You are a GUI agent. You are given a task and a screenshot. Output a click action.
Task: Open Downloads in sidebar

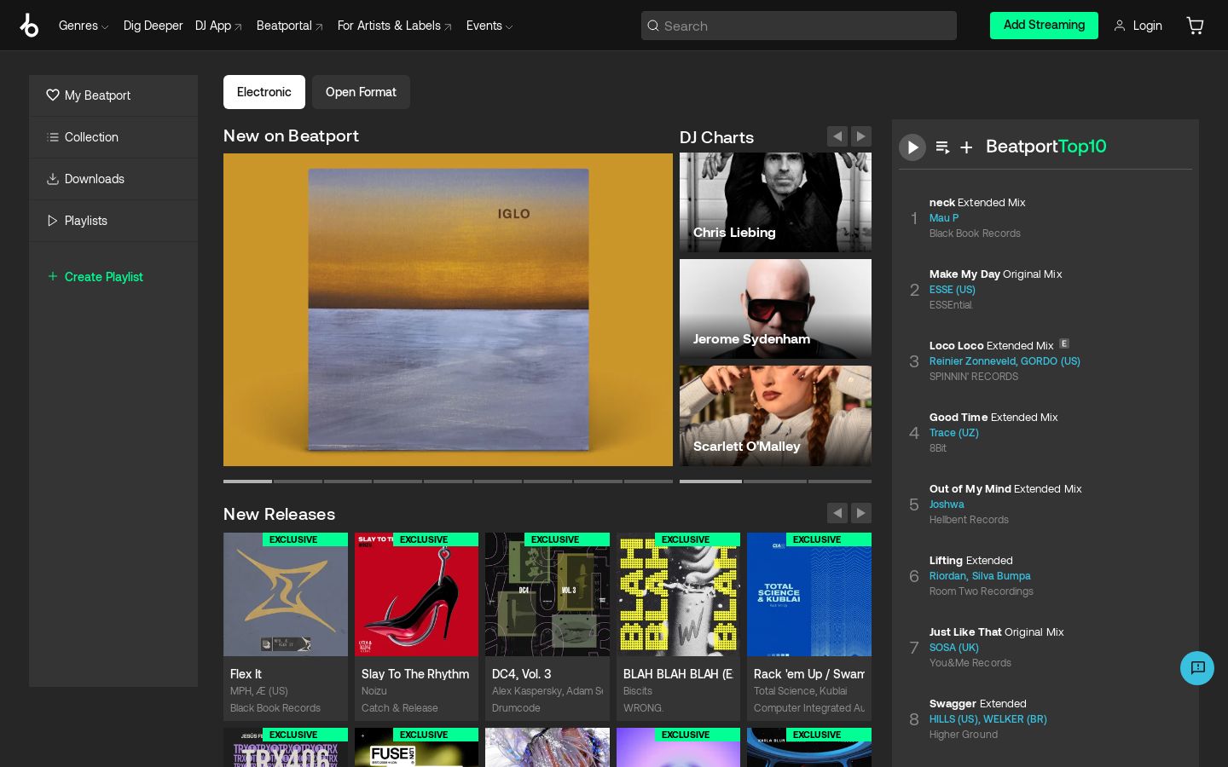113,179
